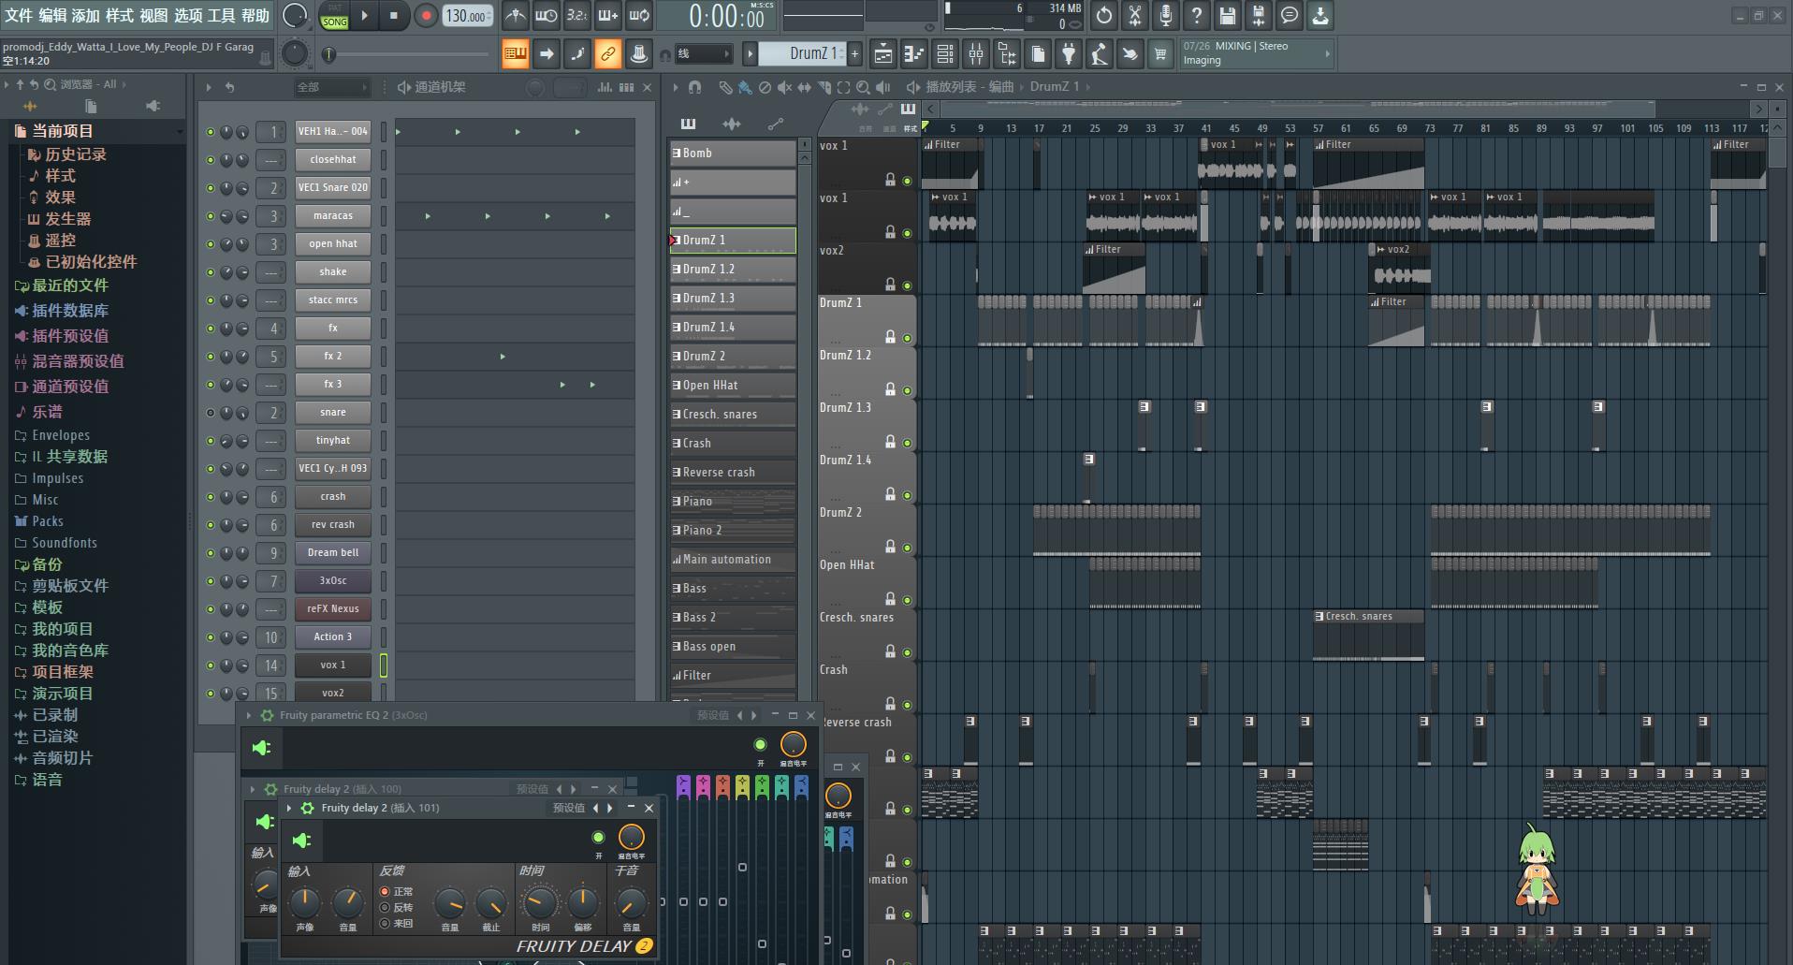Open the snap setting dropdown labeled 线
The width and height of the screenshot is (1793, 965).
pos(704,54)
